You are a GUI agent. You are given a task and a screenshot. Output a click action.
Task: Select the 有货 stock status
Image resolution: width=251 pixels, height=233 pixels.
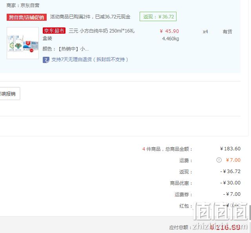click(227, 32)
